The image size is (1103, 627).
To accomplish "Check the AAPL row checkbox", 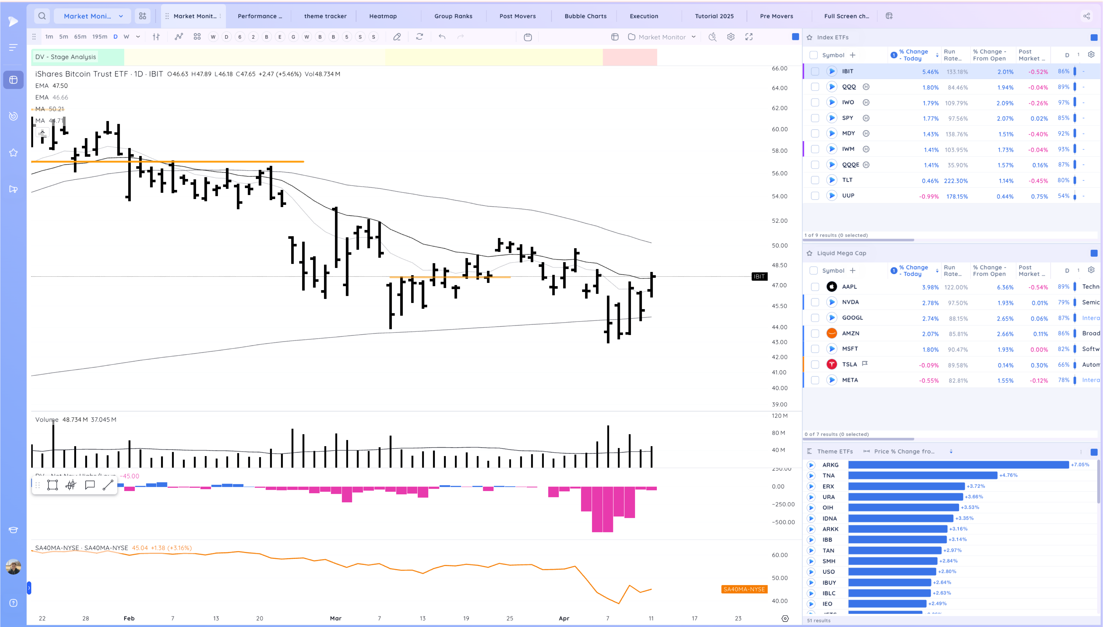I will click(x=815, y=287).
